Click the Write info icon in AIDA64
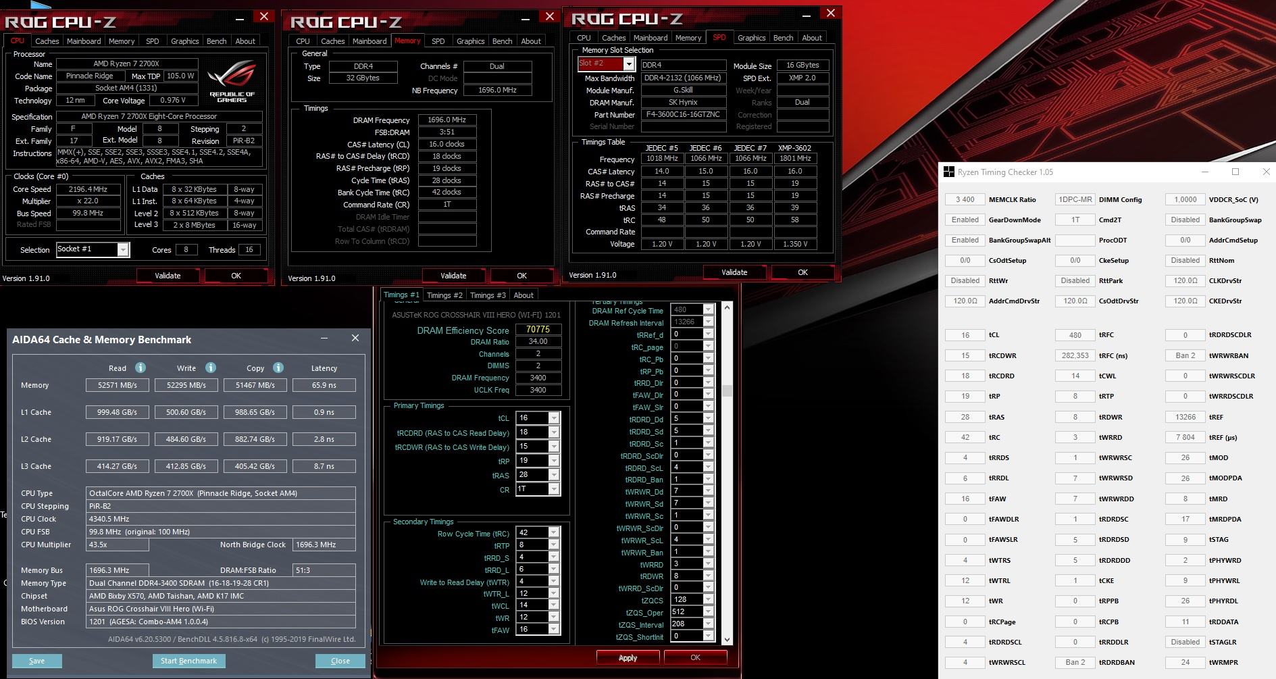The height and width of the screenshot is (679, 1276). tap(211, 368)
